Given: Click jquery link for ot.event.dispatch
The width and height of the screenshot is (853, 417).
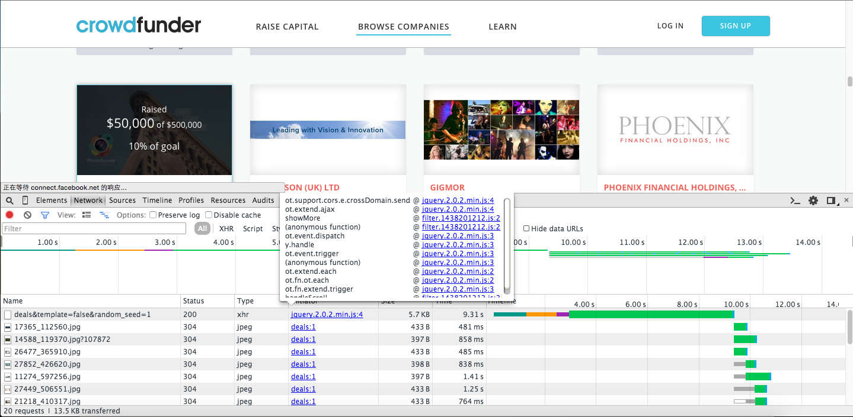Looking at the screenshot, I should (458, 236).
